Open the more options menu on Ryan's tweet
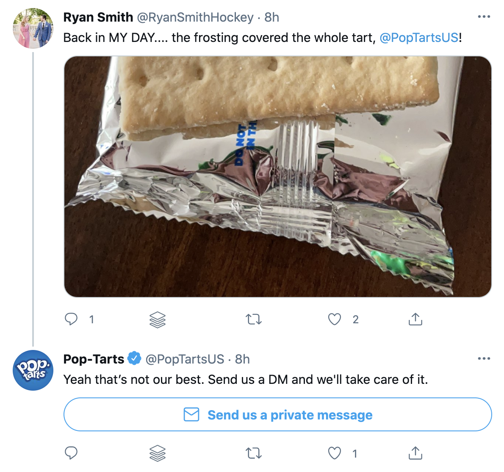 pos(483,16)
